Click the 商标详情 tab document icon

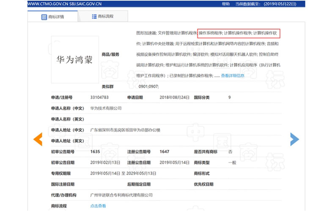pyautogui.click(x=44, y=17)
